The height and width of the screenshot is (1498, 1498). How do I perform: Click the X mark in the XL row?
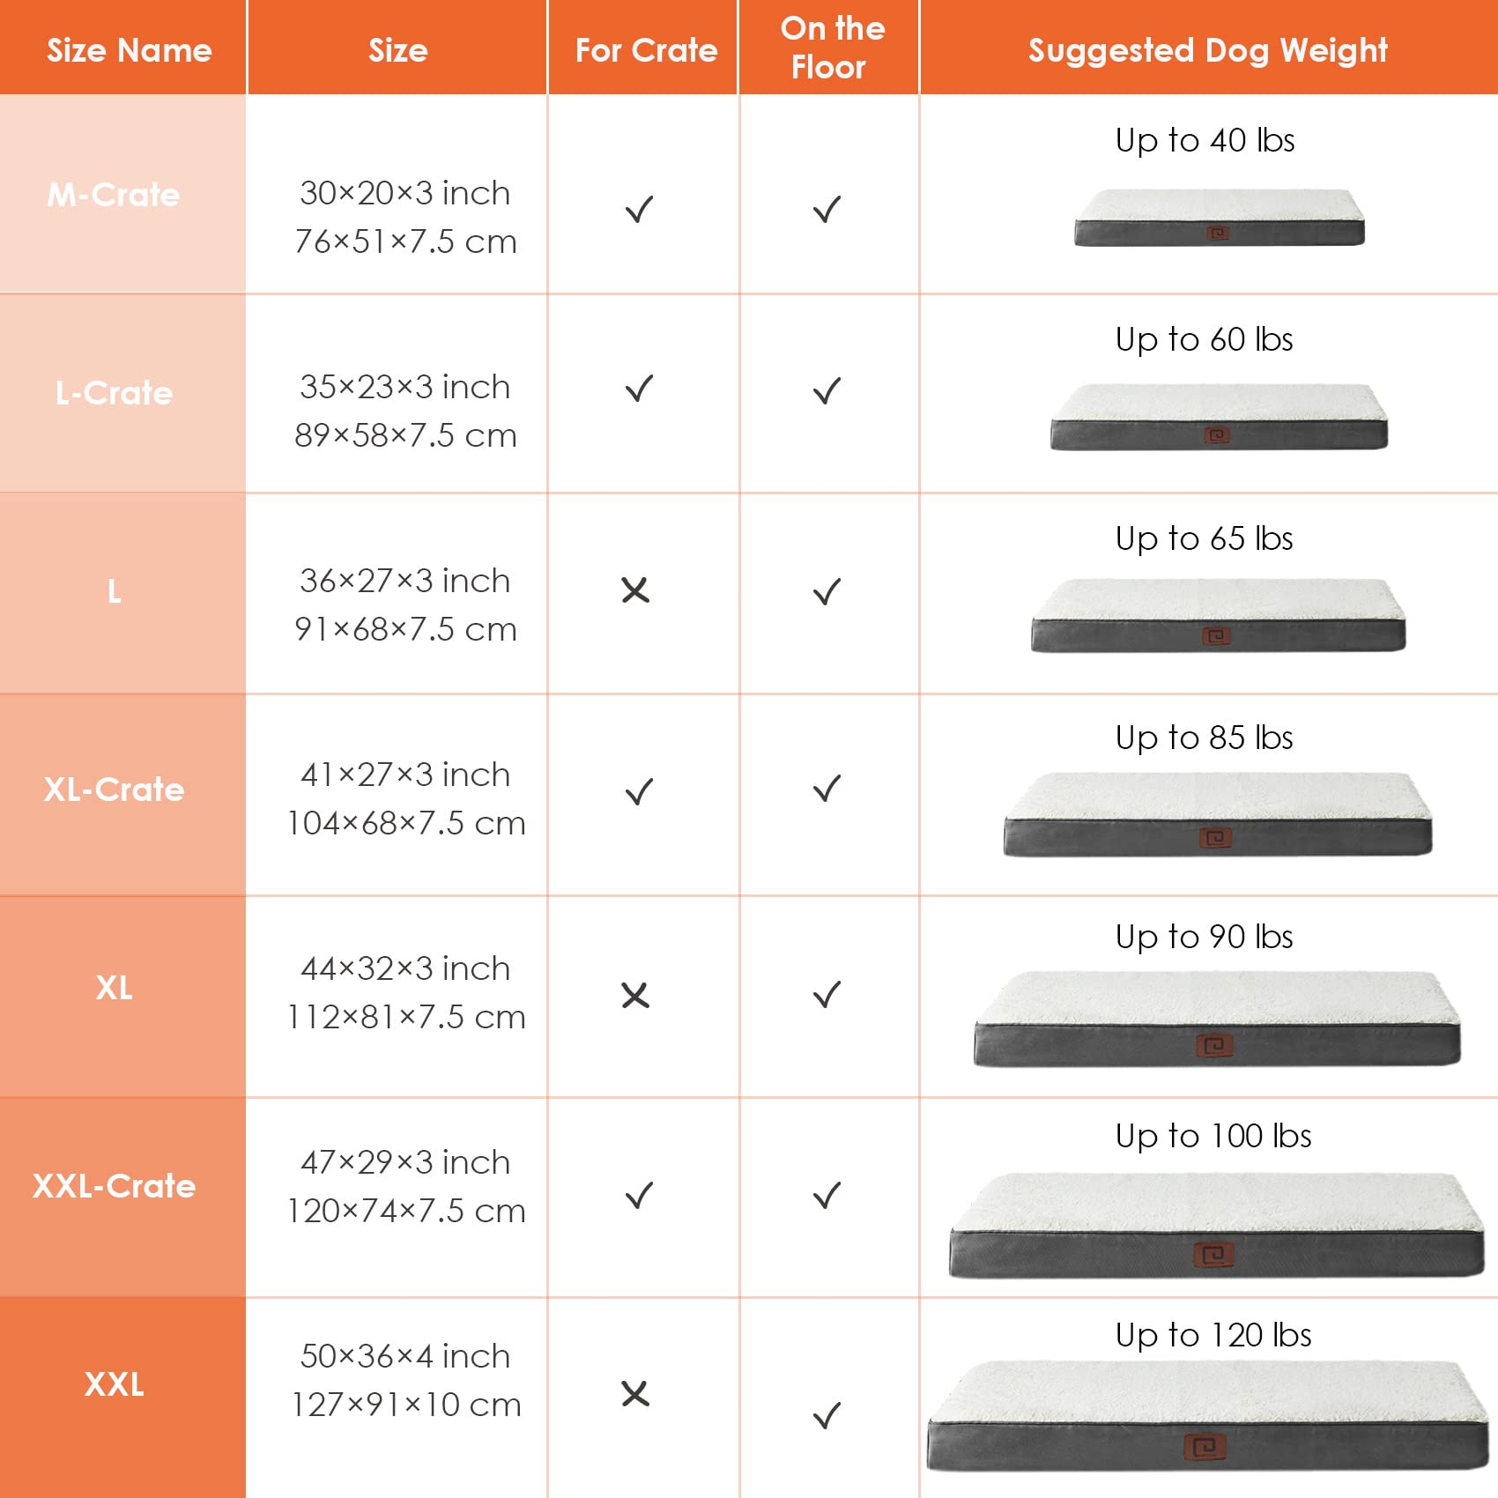tap(635, 996)
